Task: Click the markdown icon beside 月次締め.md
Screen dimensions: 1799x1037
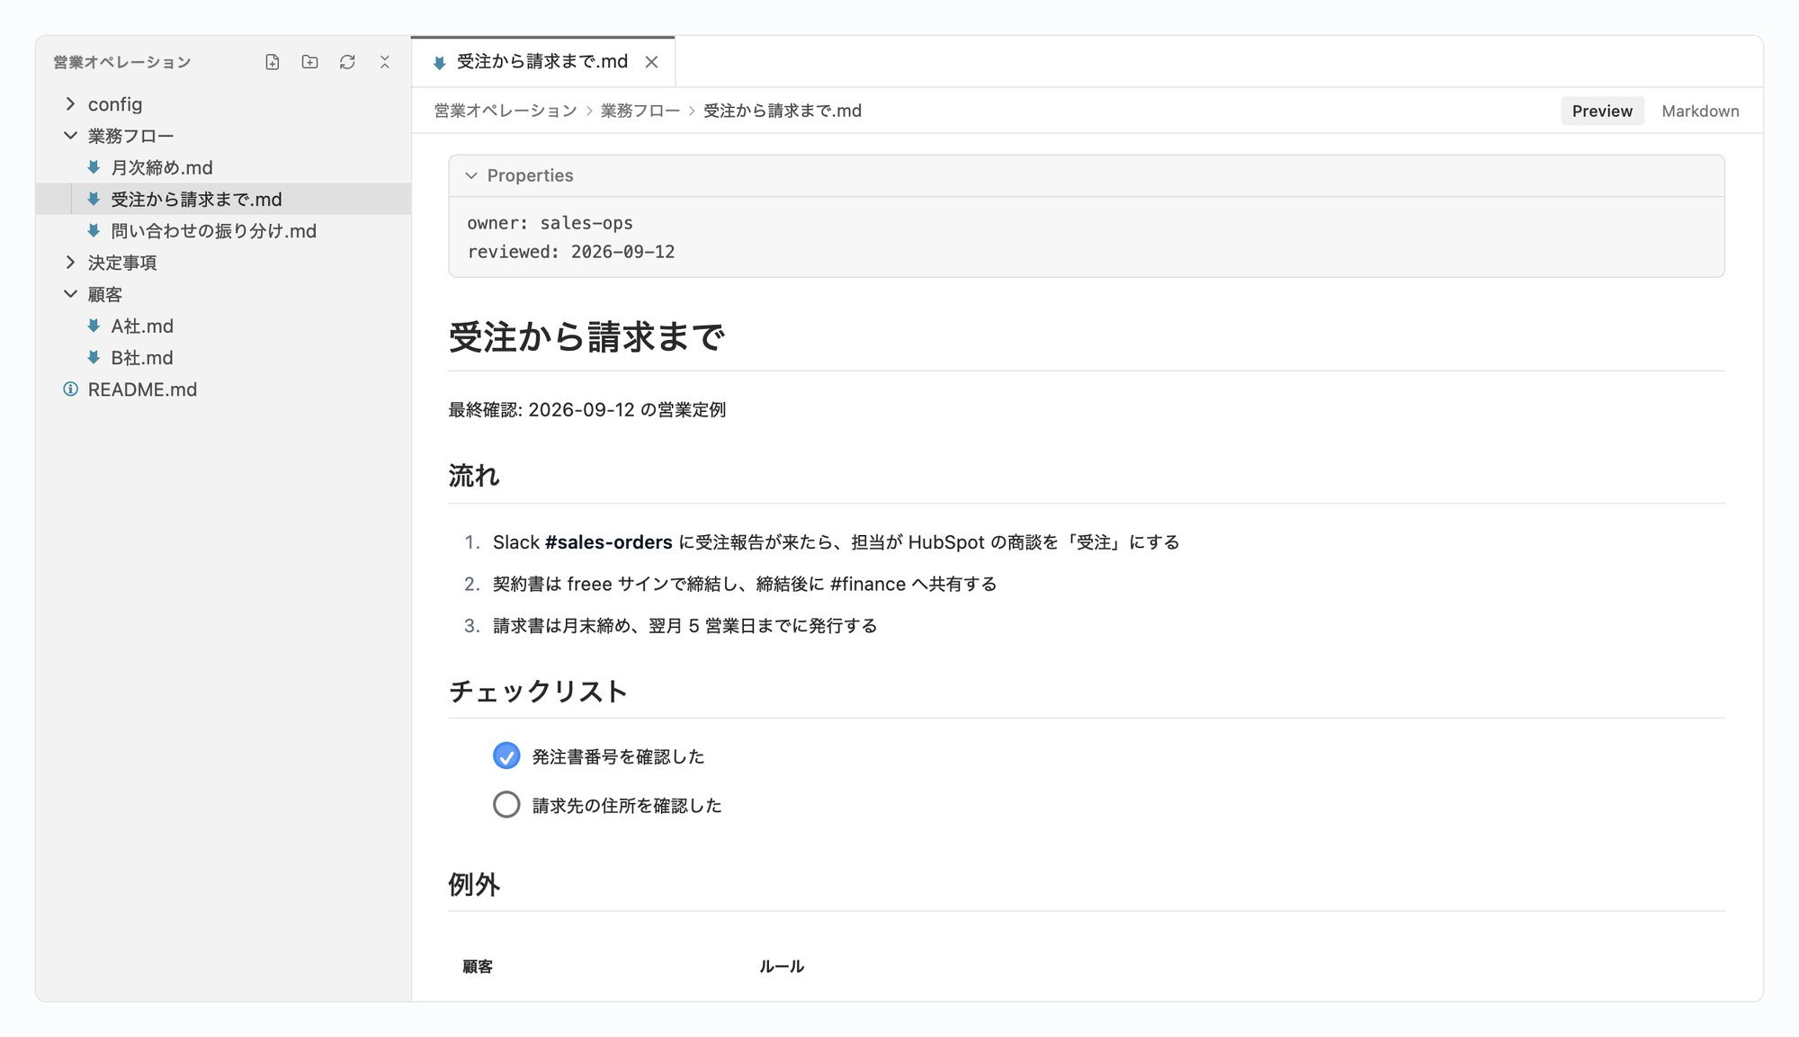Action: (94, 167)
